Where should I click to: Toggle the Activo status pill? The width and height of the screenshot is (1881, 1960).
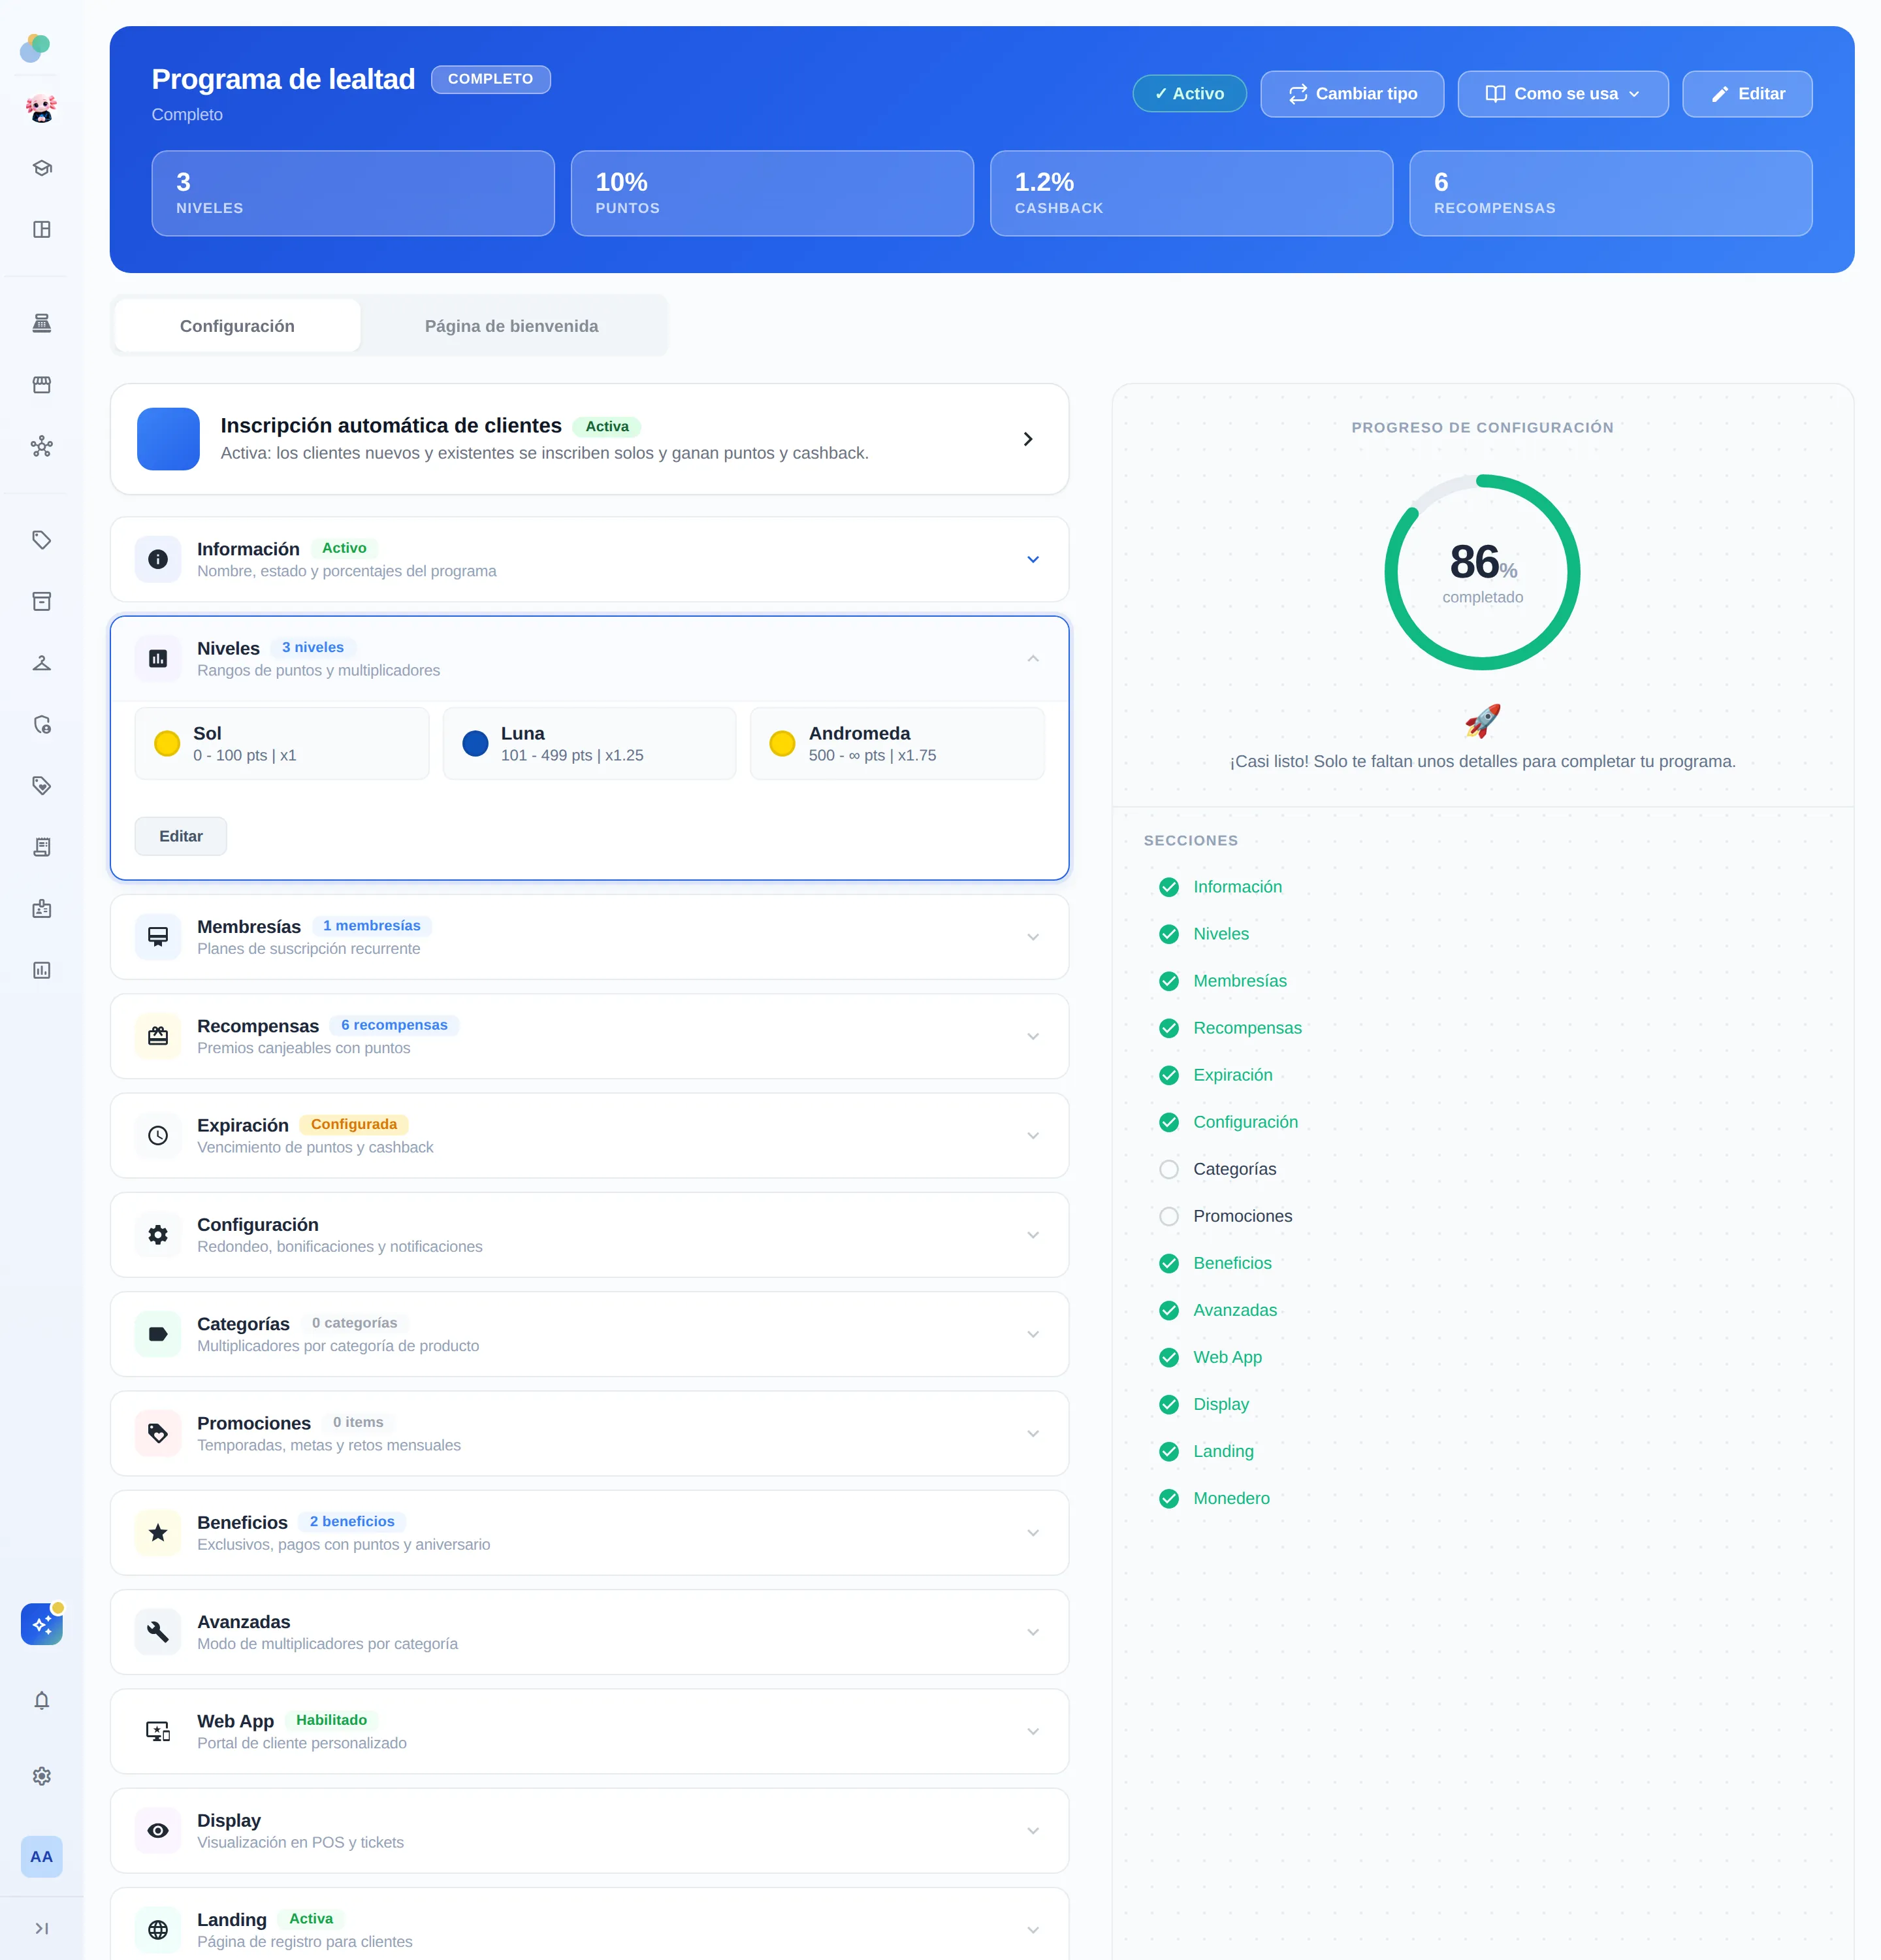pyautogui.click(x=1189, y=94)
